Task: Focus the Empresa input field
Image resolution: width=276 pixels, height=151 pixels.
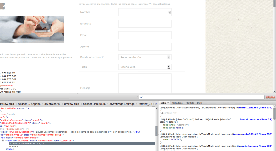Action: point(145,24)
